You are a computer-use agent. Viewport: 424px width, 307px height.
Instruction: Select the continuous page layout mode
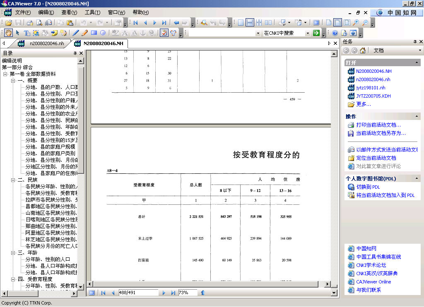click(250, 24)
